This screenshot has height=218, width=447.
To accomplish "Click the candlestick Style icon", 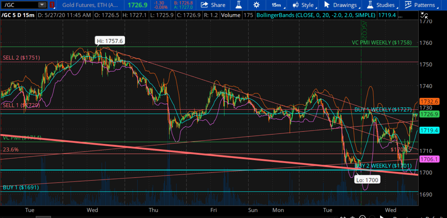I will [295, 5].
